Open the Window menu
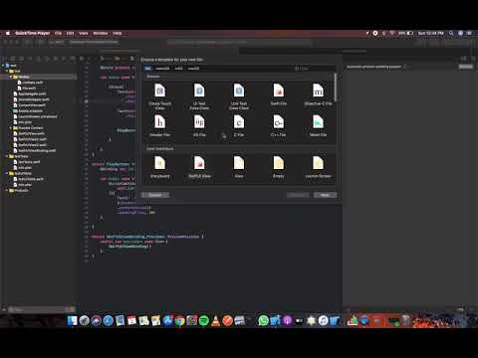 pyautogui.click(x=101, y=33)
